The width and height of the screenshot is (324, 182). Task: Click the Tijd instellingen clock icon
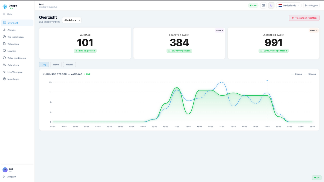pyautogui.click(x=4, y=37)
